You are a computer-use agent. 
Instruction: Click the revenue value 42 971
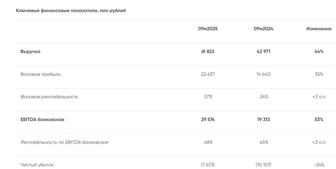coord(263,52)
